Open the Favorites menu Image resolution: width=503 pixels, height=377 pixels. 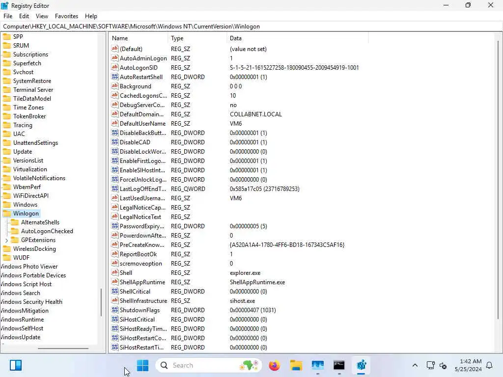pos(66,16)
